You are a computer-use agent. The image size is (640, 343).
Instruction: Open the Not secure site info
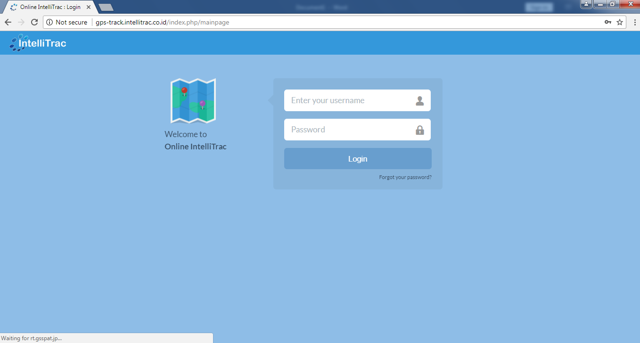click(x=67, y=22)
